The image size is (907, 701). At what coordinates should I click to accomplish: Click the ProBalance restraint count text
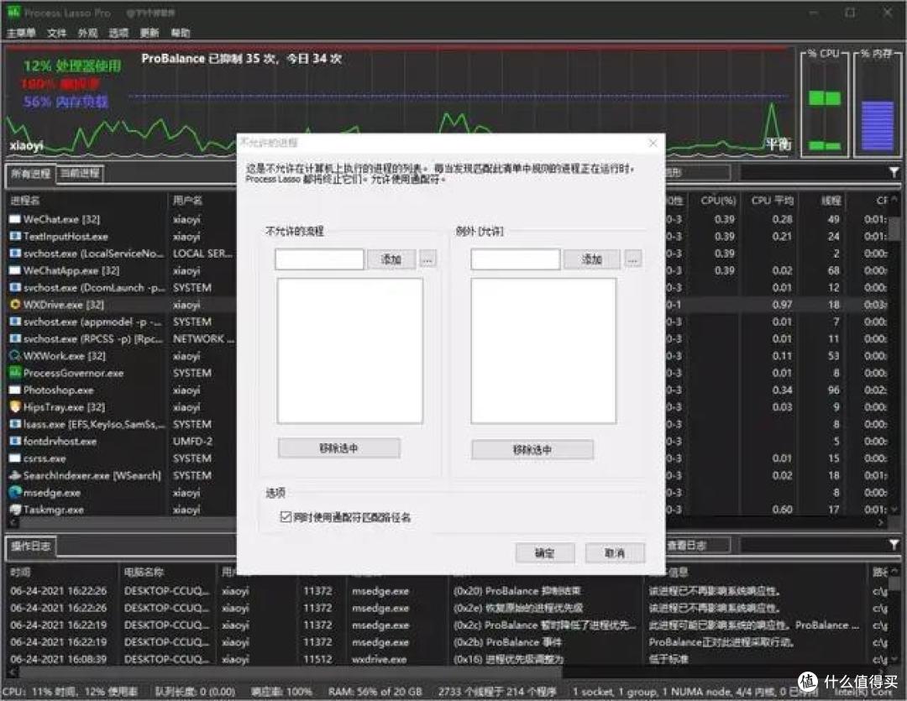242,59
